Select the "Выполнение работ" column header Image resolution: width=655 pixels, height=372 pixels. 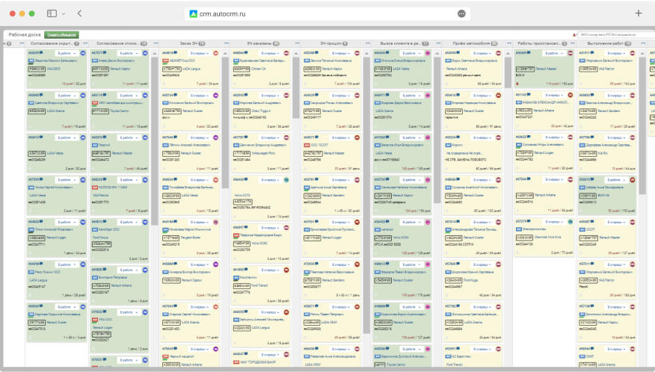click(603, 44)
